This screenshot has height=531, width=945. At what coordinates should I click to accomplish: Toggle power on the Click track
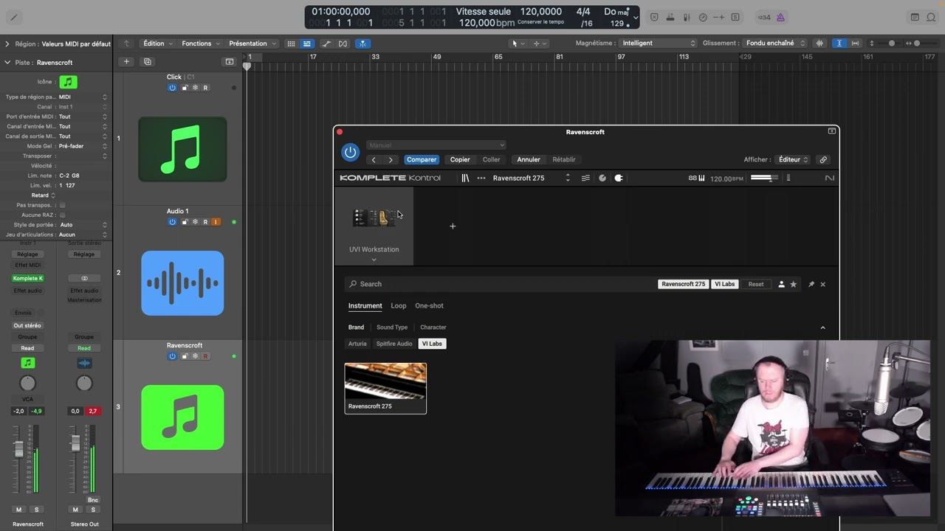tap(172, 88)
